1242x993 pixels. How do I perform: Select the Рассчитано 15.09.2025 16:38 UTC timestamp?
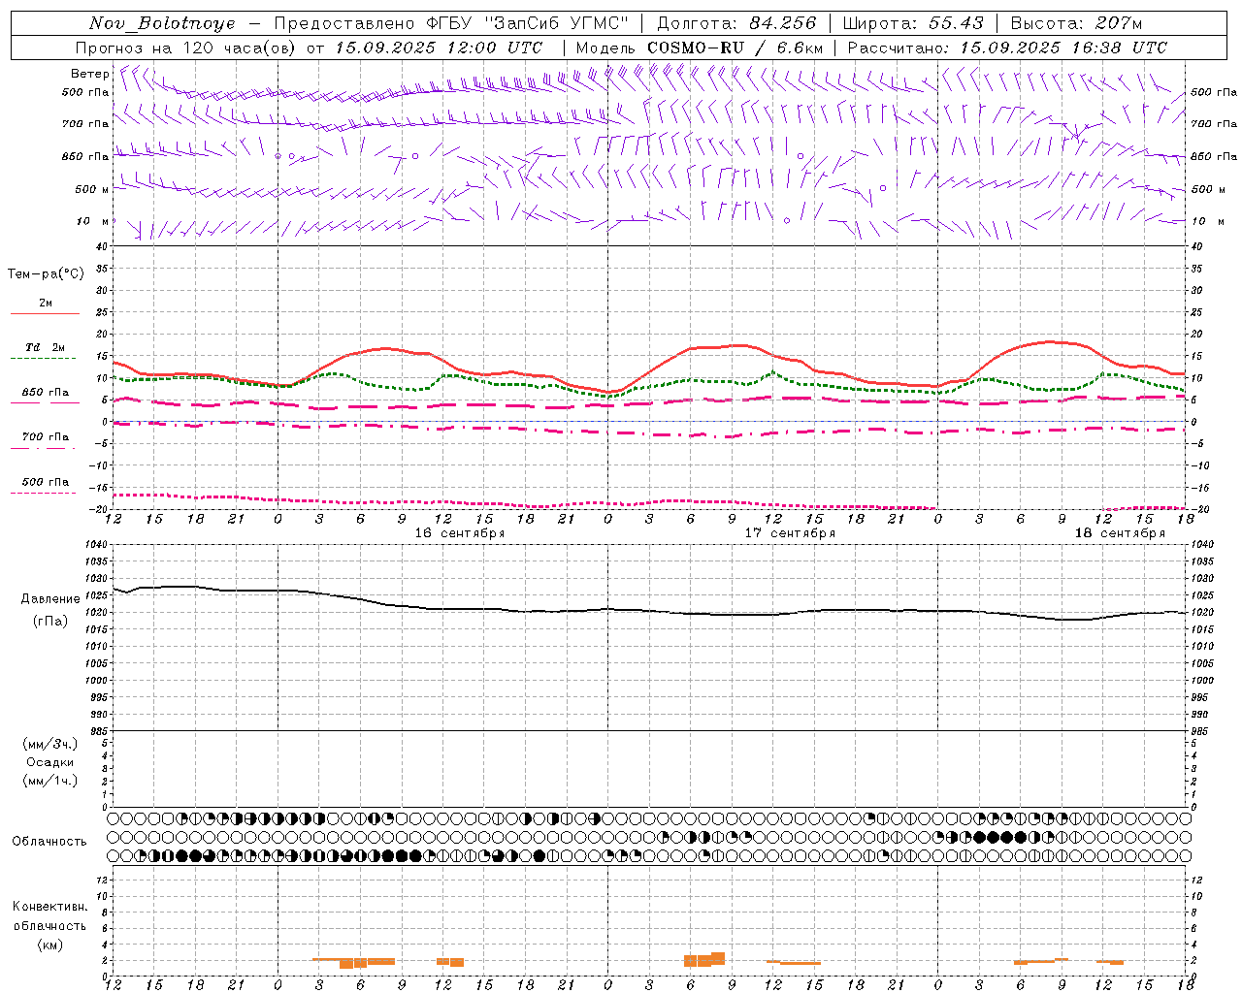point(1007,48)
